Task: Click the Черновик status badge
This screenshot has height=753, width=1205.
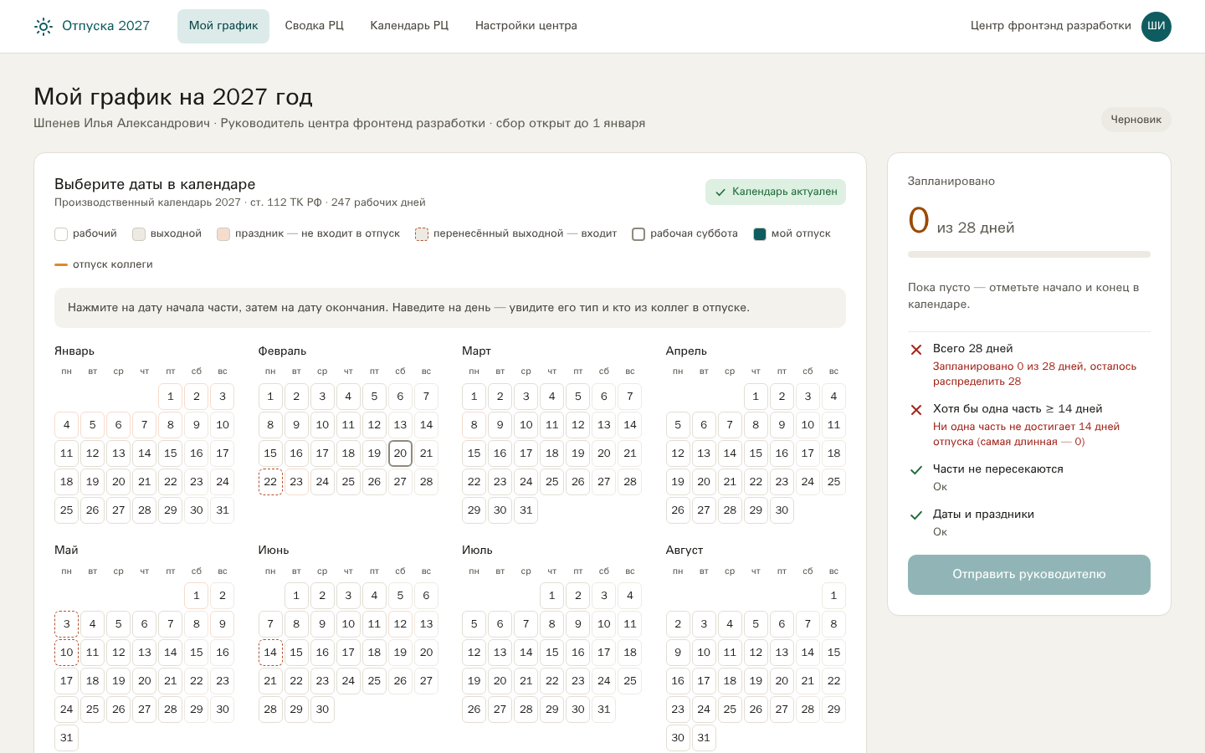Action: [1136, 120]
